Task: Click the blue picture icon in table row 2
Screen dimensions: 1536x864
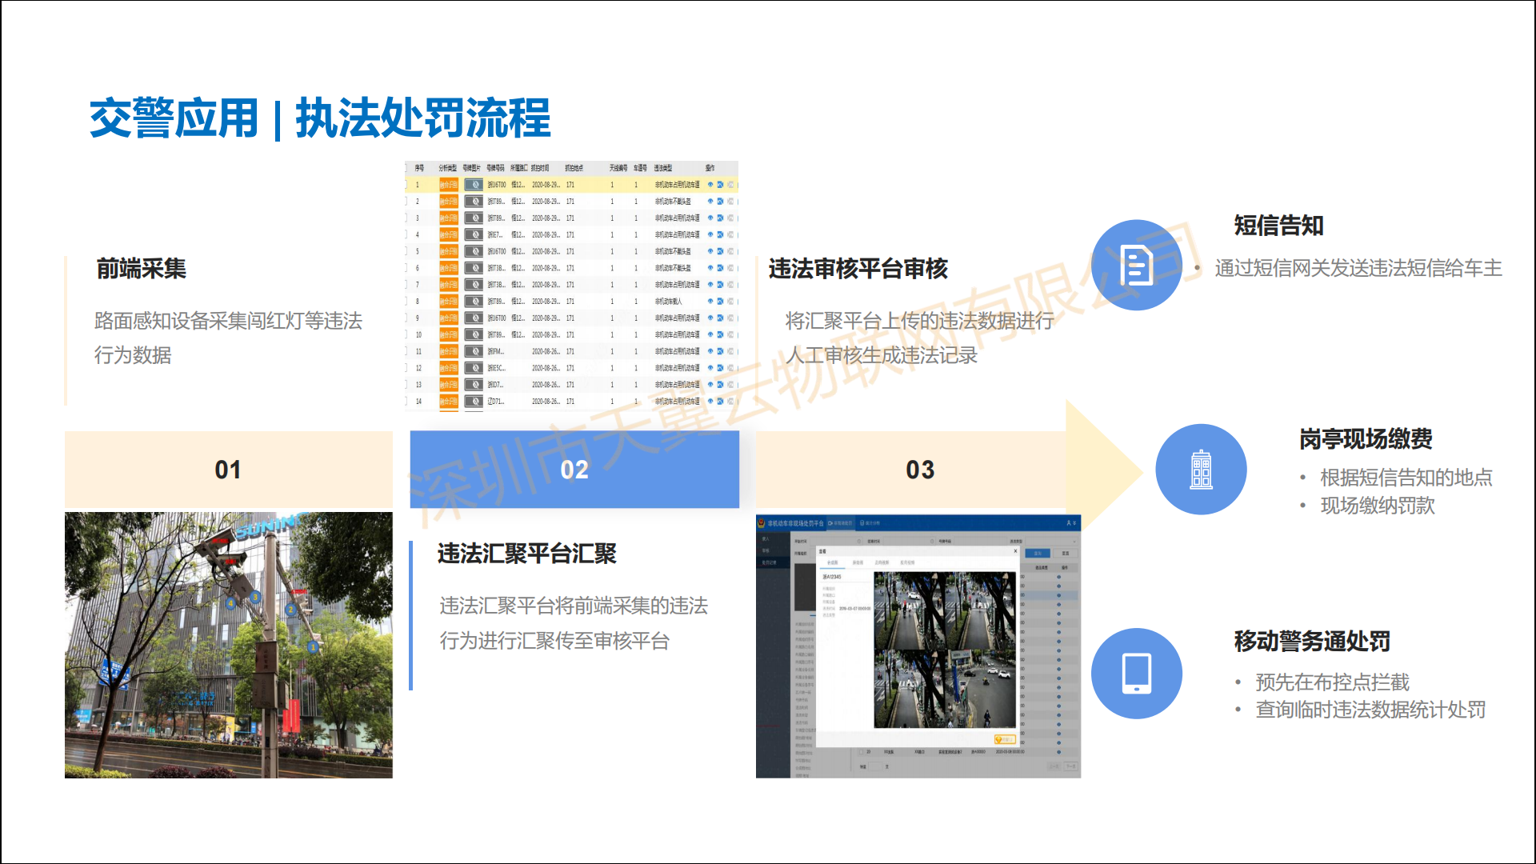Action: tap(720, 202)
